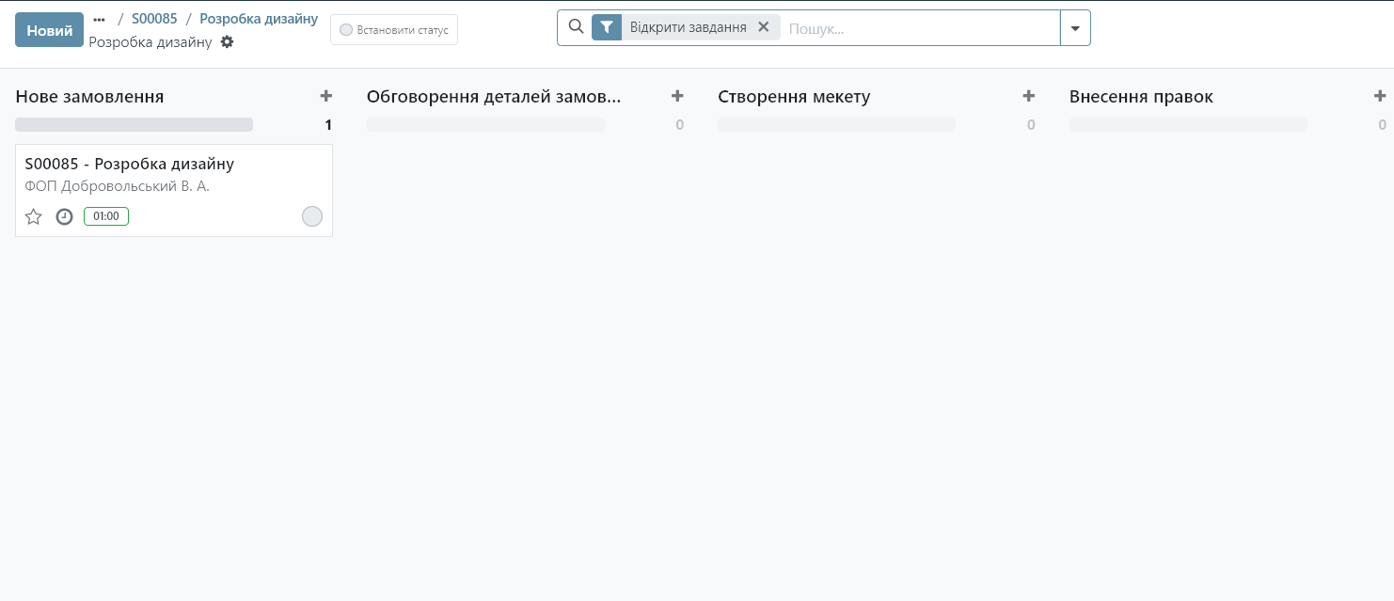1394x601 pixels.
Task: Remove the Відкрити завдання filter
Action: pyautogui.click(x=764, y=27)
